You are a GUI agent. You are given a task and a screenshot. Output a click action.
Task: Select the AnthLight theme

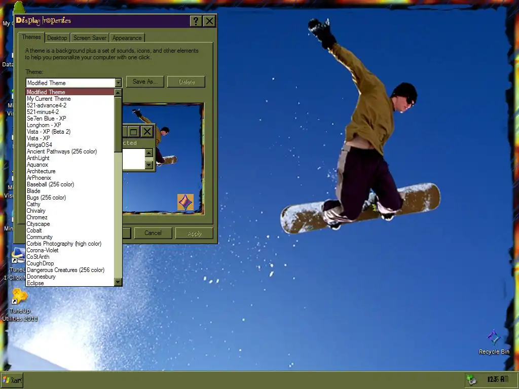pyautogui.click(x=70, y=158)
